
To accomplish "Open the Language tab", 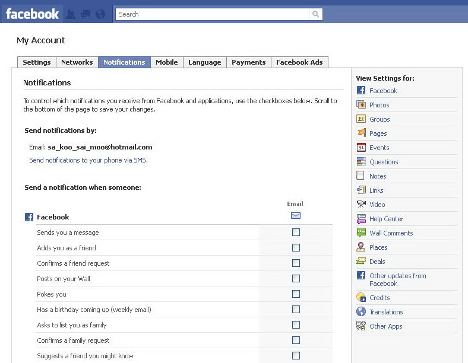I will 205,62.
